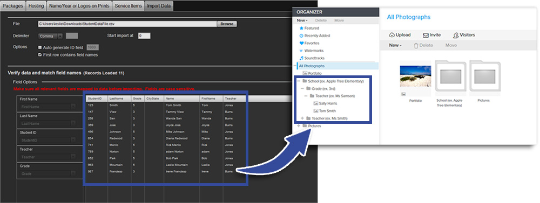Click the StudentID column header
The height and width of the screenshot is (203, 540).
(x=97, y=99)
